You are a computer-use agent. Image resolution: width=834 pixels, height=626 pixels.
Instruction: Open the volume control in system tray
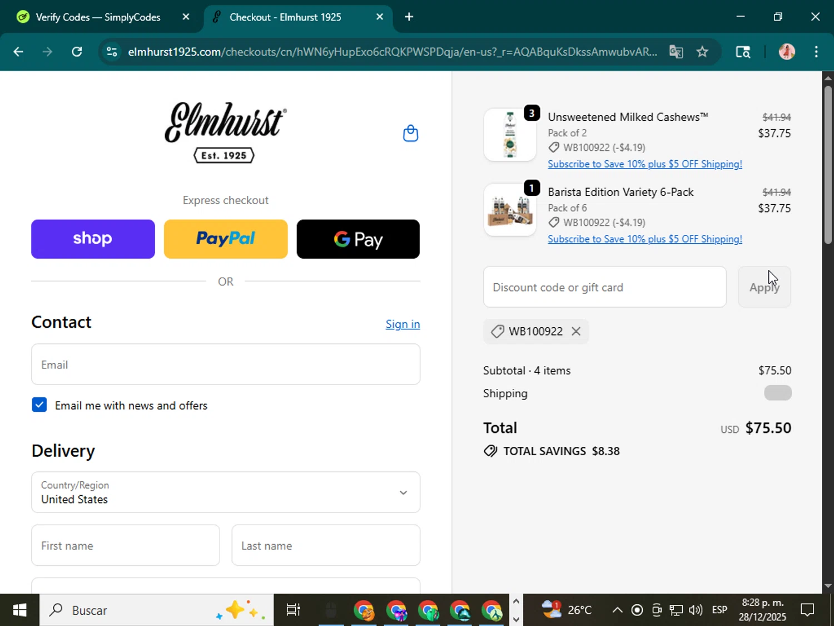coord(696,610)
